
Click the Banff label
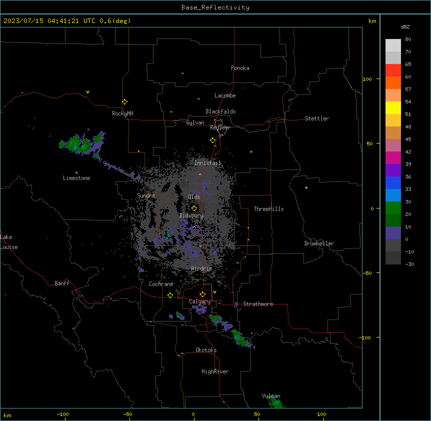[x=62, y=283]
